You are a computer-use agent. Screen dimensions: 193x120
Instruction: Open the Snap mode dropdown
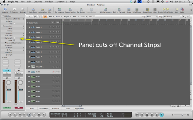[152, 17]
